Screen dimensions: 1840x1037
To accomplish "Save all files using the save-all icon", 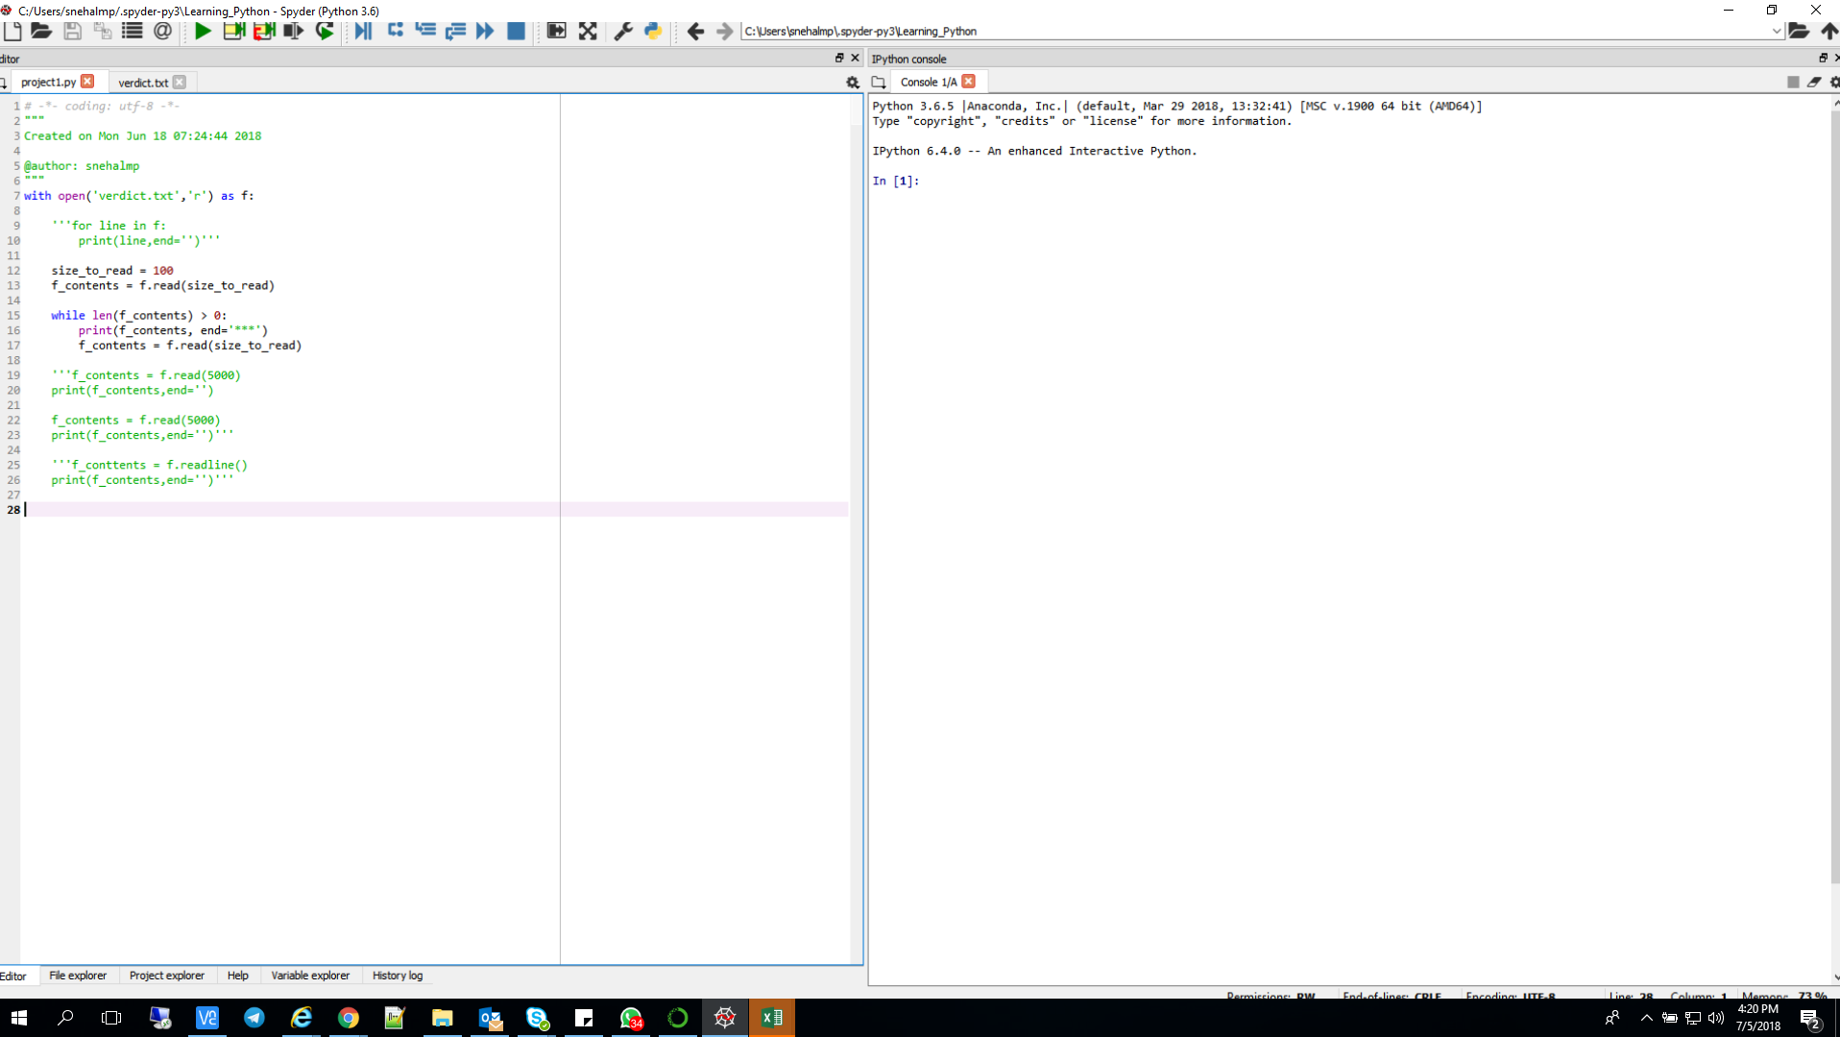I will coord(102,31).
